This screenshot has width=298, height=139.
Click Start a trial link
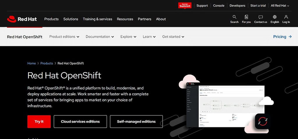click(258, 6)
